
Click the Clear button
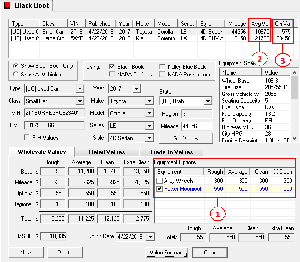click(x=210, y=253)
